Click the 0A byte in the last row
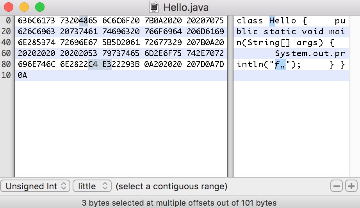Viewport: 360px width, 208px height. point(23,75)
